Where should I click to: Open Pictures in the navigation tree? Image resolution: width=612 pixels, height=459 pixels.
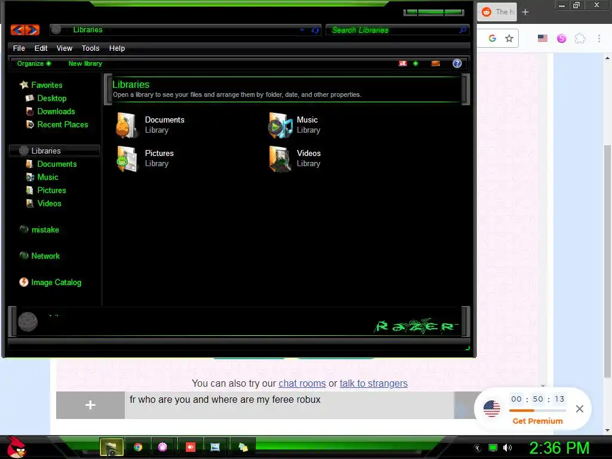click(45, 191)
